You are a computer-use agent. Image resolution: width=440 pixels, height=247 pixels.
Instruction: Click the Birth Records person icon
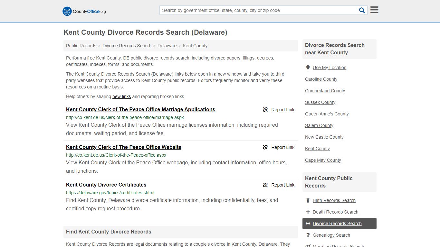[308, 200]
